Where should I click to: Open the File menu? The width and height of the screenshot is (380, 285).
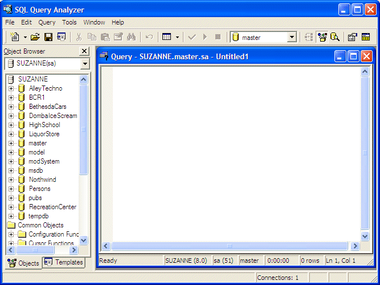tap(10, 22)
